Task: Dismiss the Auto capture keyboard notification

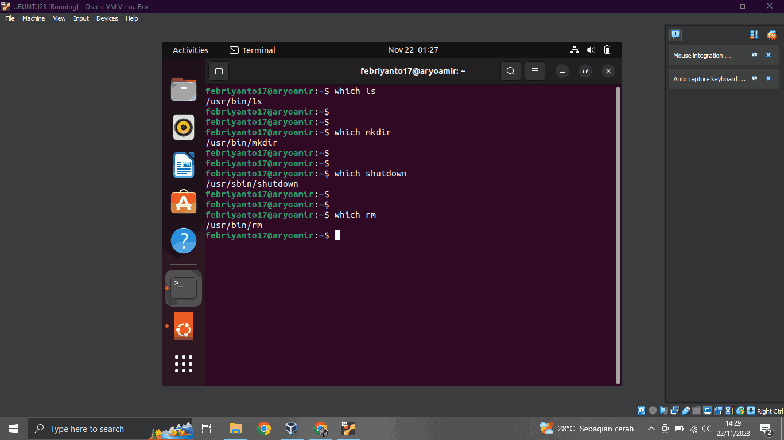Action: coord(769,78)
